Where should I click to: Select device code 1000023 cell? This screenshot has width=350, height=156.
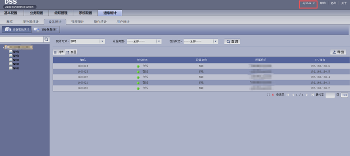click(83, 72)
